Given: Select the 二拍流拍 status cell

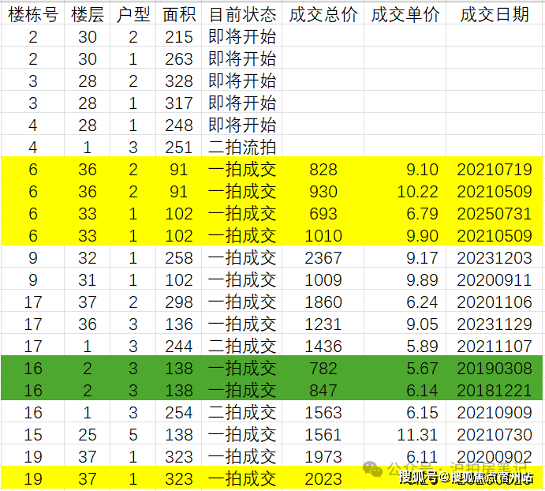Looking at the screenshot, I should click(x=242, y=148).
